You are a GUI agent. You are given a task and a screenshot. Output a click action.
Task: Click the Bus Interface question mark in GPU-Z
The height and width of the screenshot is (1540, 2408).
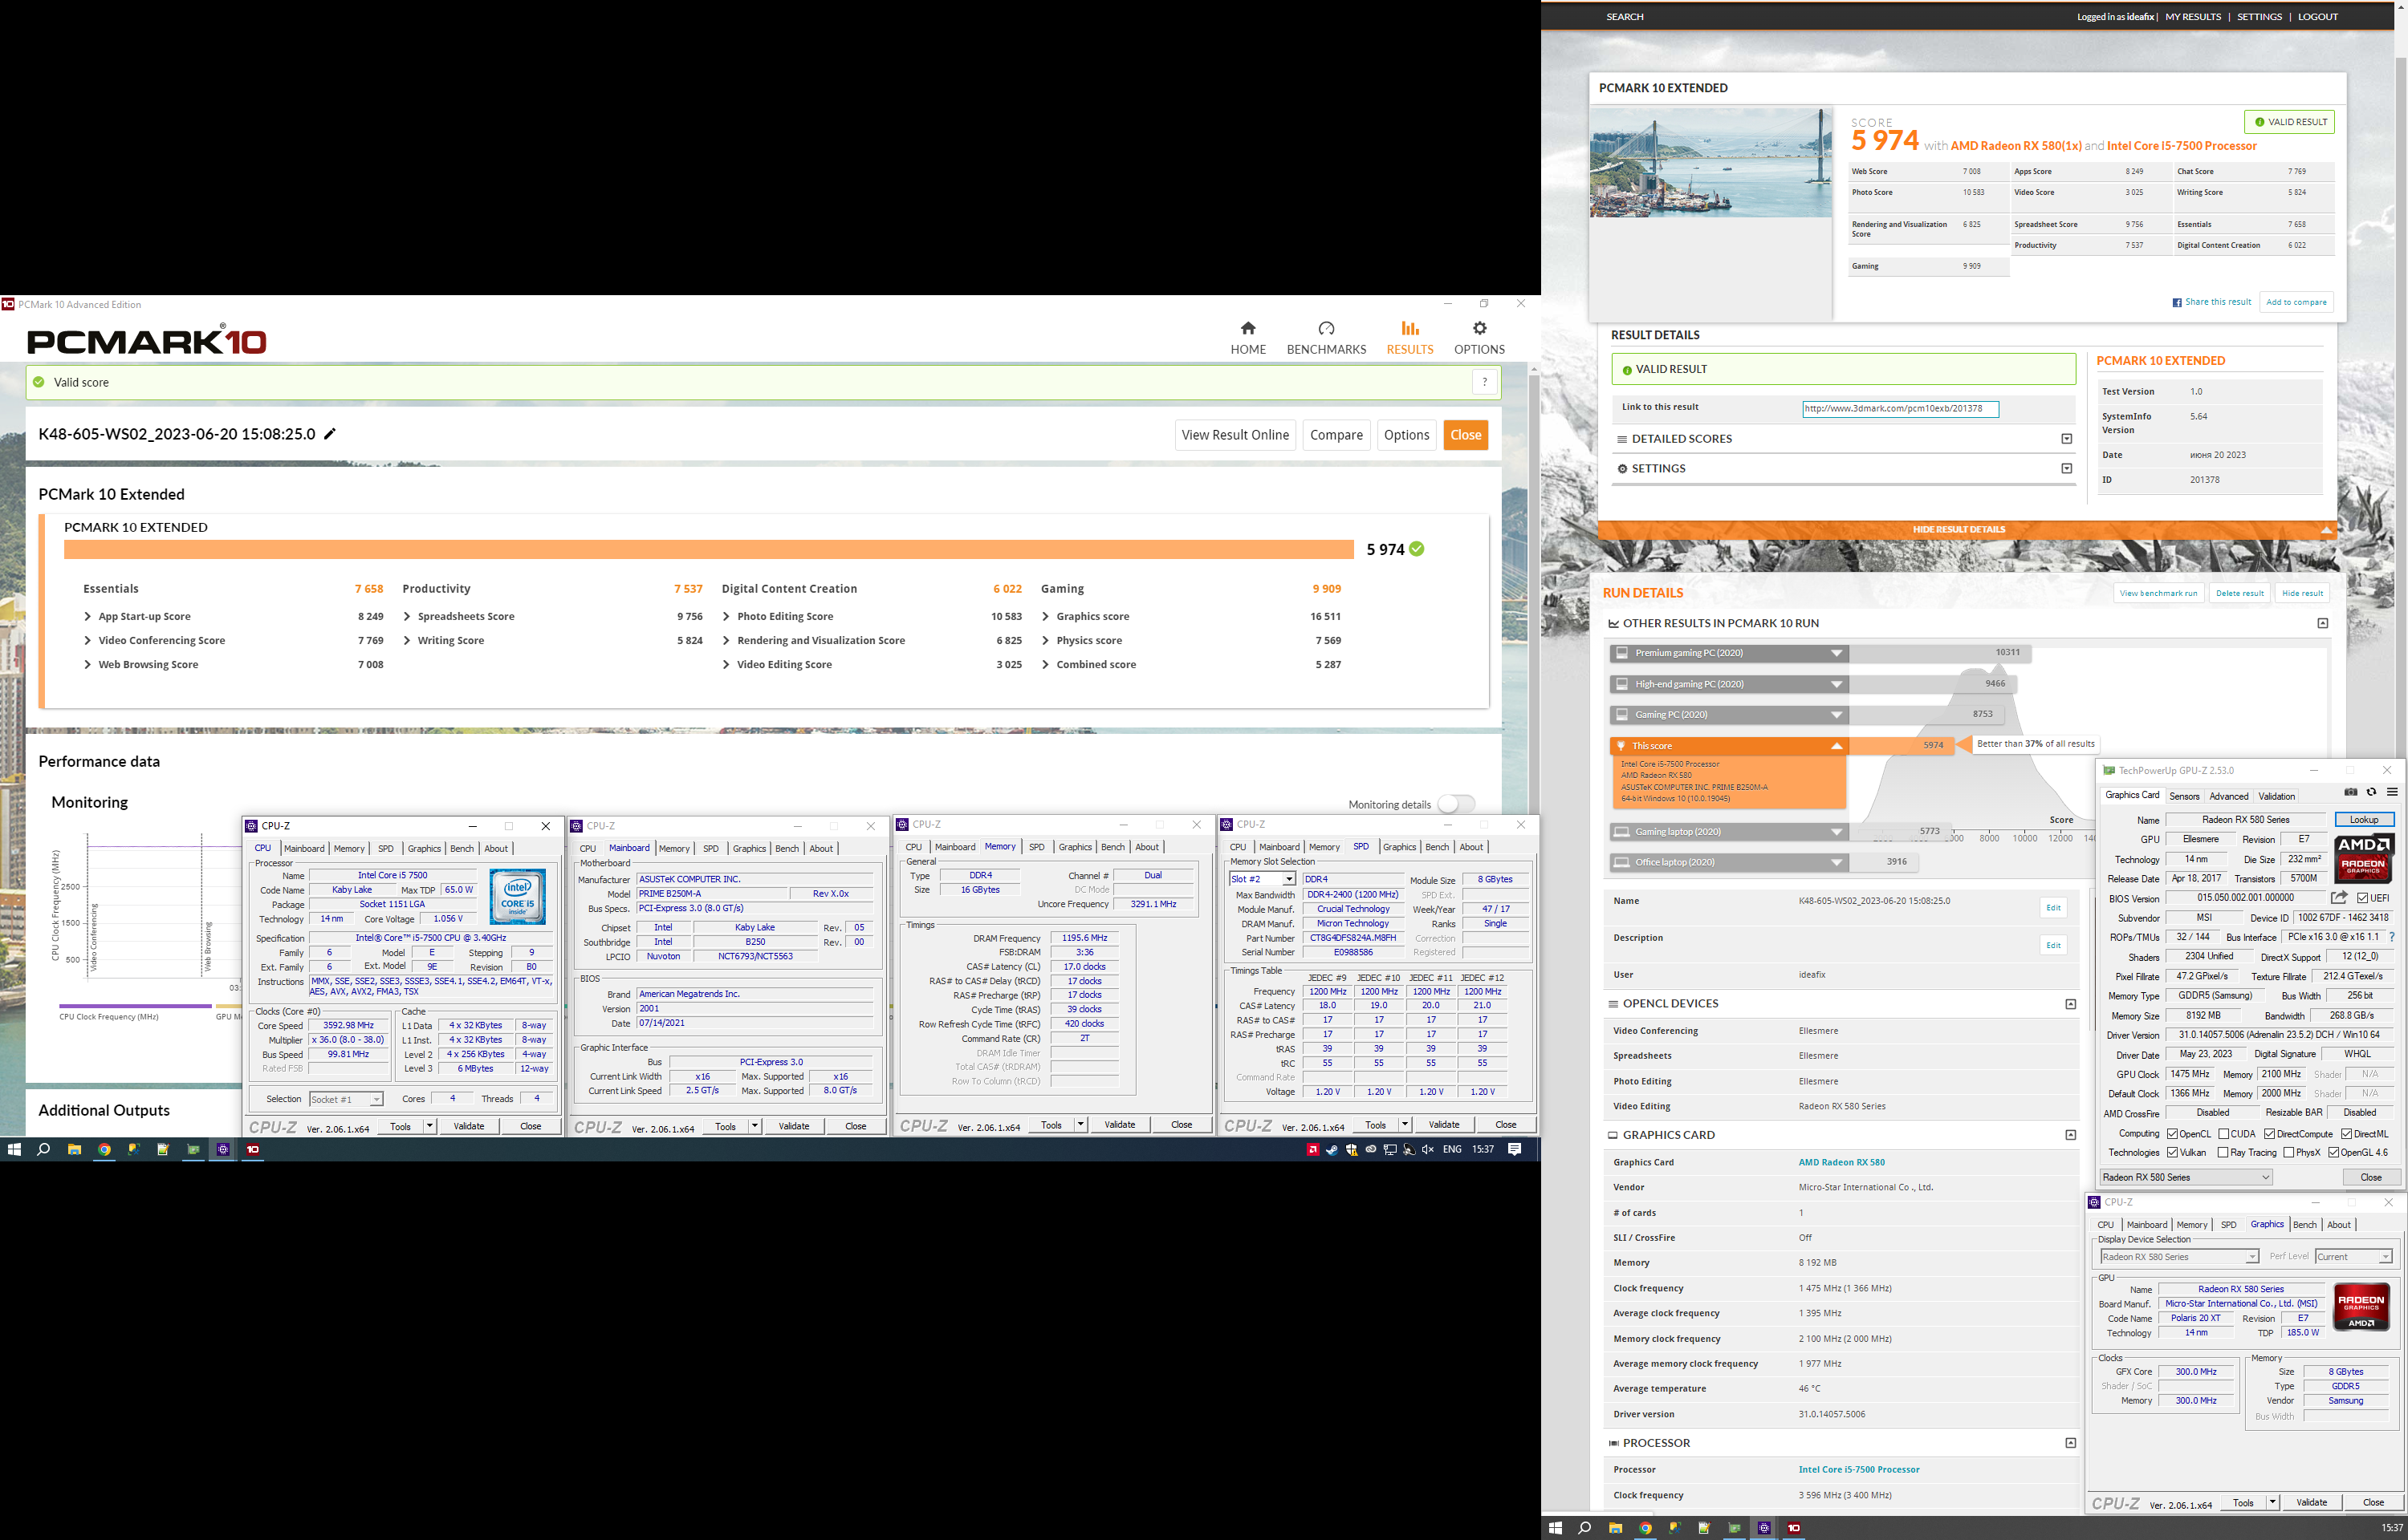point(2391,937)
